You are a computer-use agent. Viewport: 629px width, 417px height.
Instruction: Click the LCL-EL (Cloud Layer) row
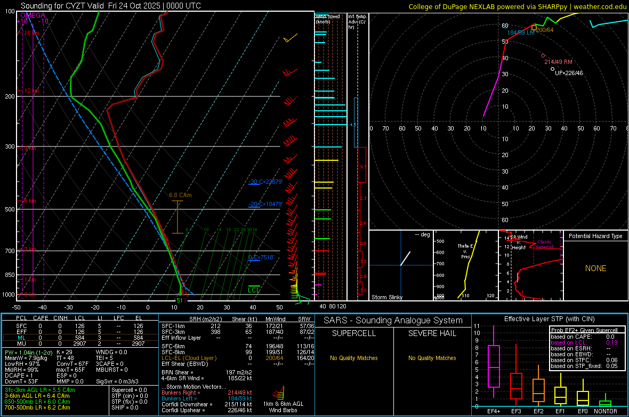coord(238,358)
